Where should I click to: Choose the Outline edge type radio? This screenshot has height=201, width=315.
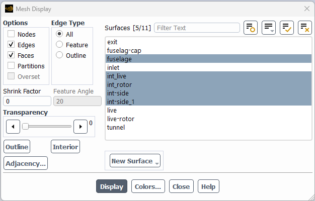pyautogui.click(x=59, y=55)
